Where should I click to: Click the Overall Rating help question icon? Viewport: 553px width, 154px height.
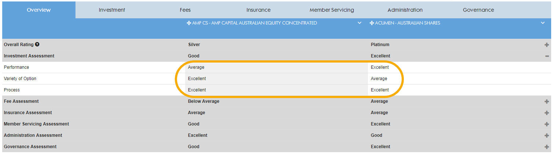[37, 45]
